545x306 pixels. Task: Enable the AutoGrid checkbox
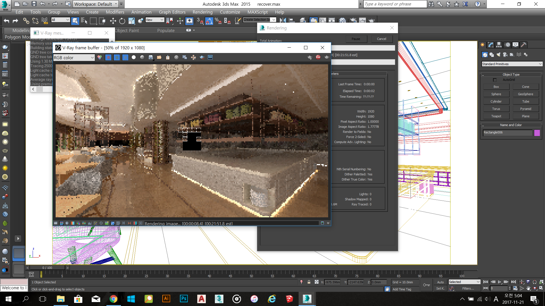(x=495, y=80)
